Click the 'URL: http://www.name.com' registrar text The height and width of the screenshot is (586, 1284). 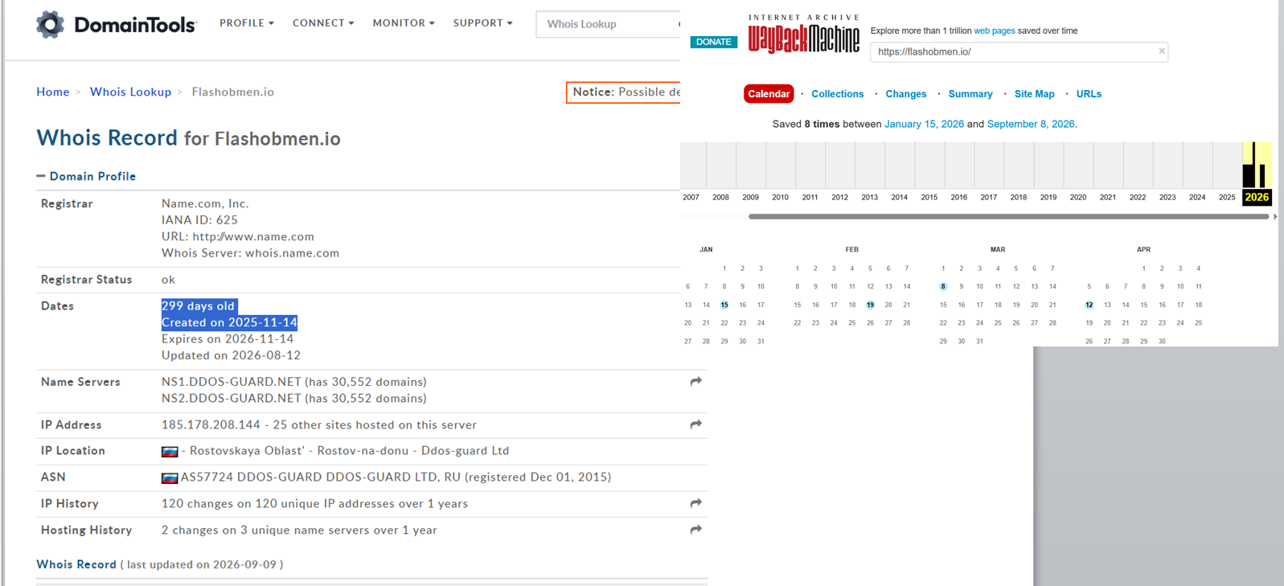click(238, 237)
